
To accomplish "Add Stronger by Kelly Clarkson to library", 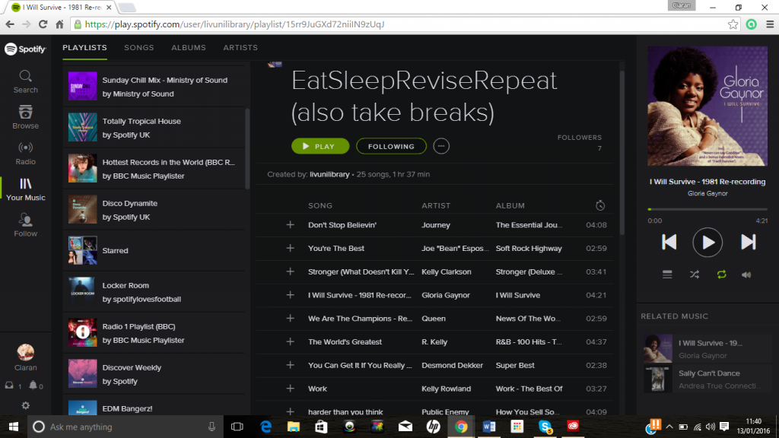I will click(x=290, y=271).
